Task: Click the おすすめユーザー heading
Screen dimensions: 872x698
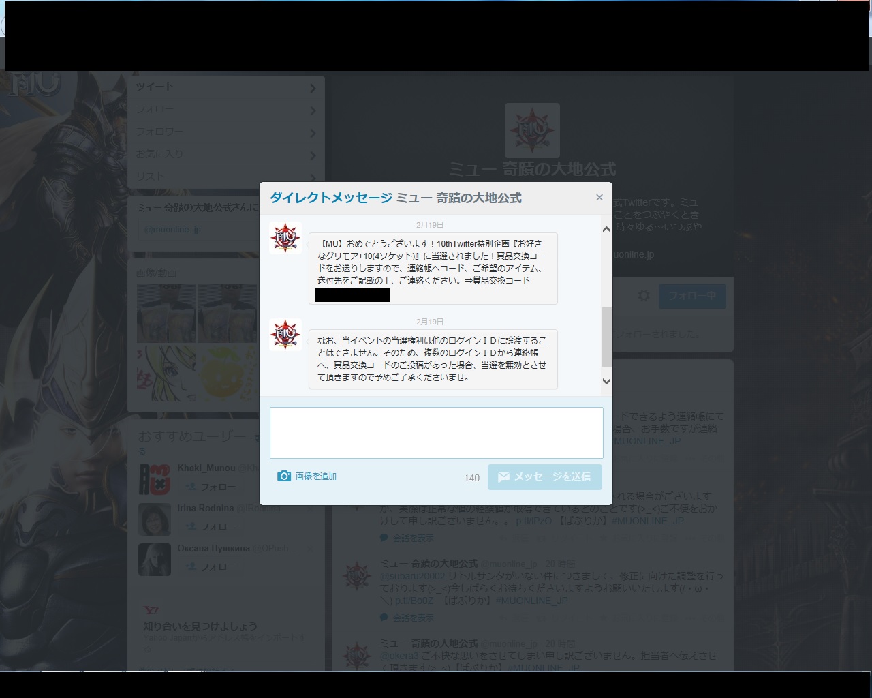Action: tap(192, 436)
